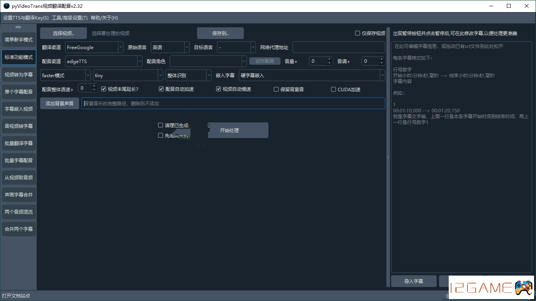The height and width of the screenshot is (301, 536).
Task: Open the 工具/高级设置(T) menu
Action: pyautogui.click(x=70, y=18)
